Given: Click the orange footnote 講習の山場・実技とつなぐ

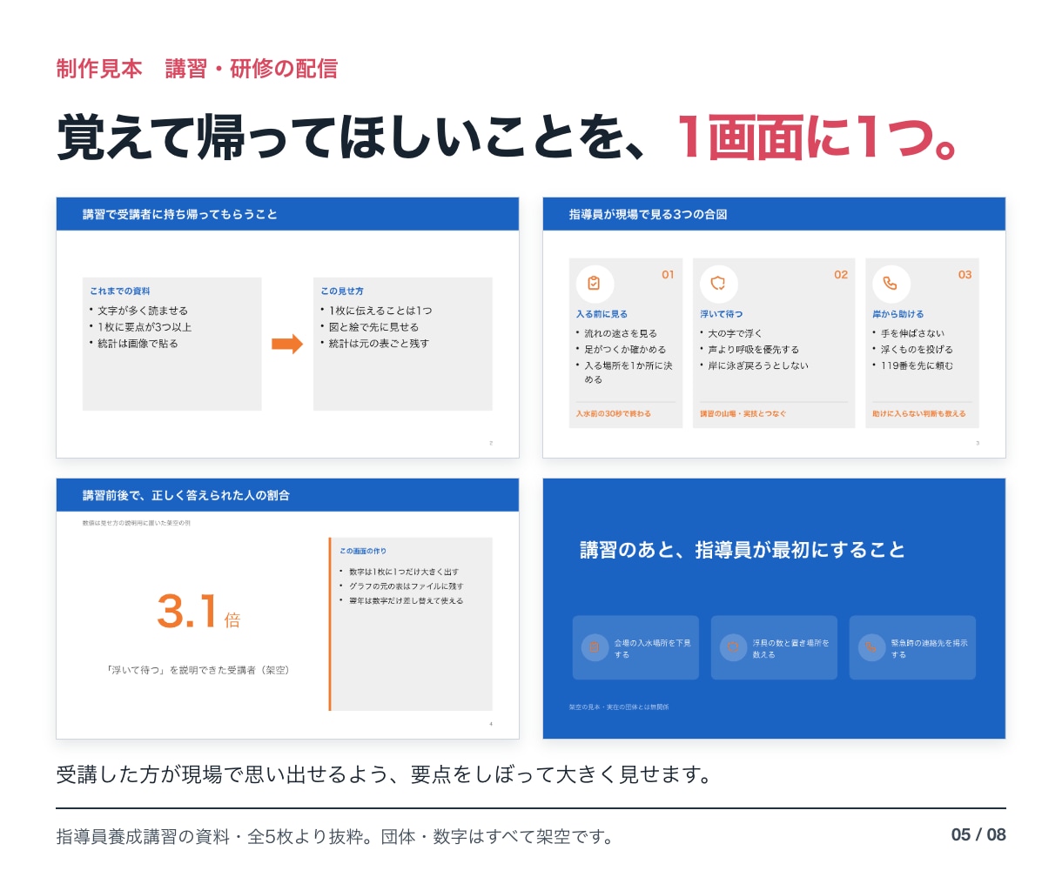Looking at the screenshot, I should click(743, 414).
